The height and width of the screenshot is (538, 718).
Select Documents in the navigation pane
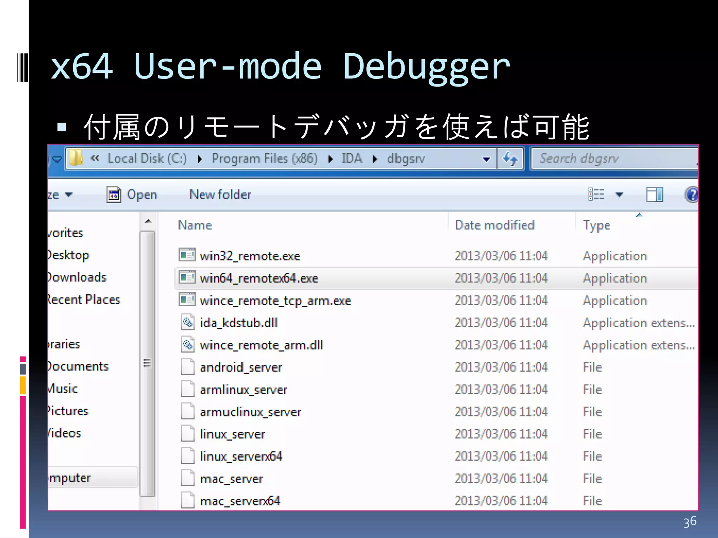[78, 366]
